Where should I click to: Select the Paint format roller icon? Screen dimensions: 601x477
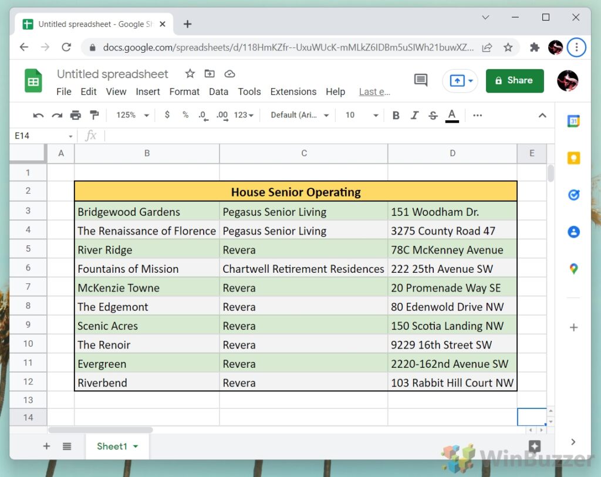94,116
